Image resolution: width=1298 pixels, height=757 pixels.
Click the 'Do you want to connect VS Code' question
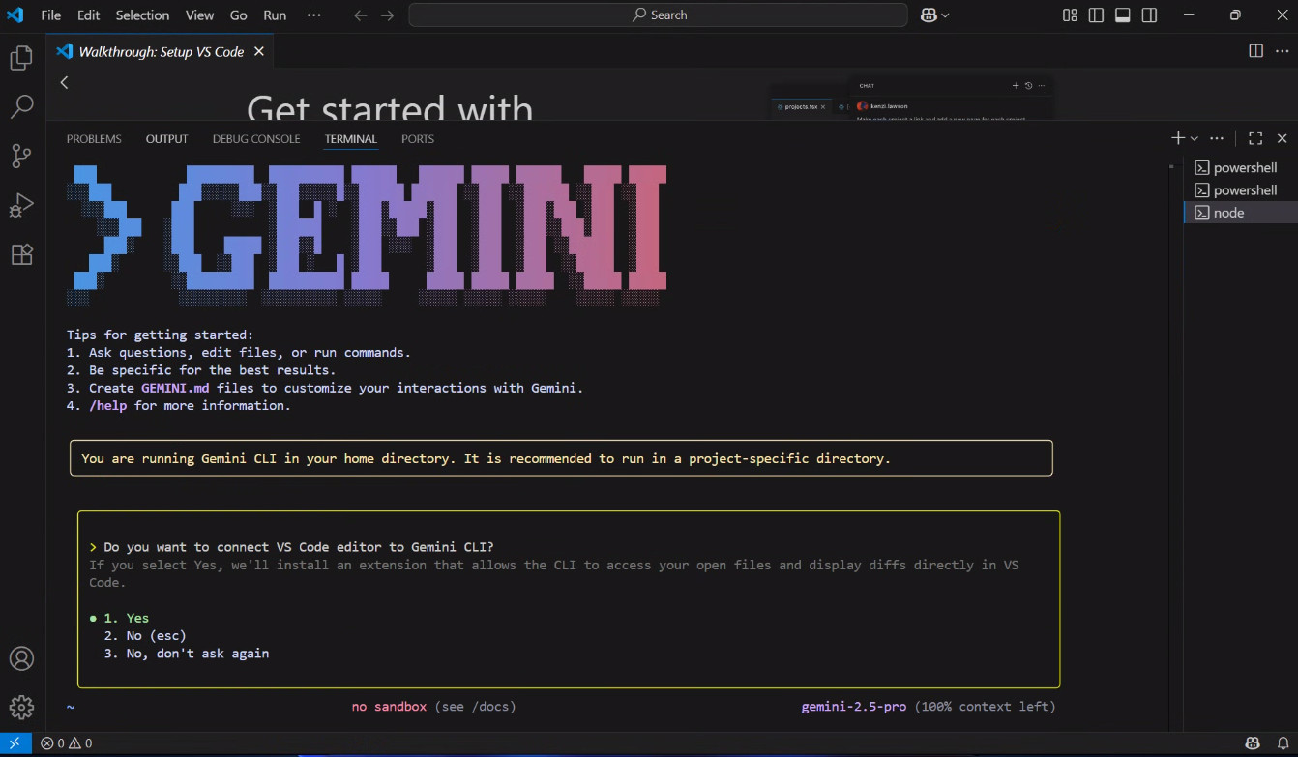coord(299,547)
